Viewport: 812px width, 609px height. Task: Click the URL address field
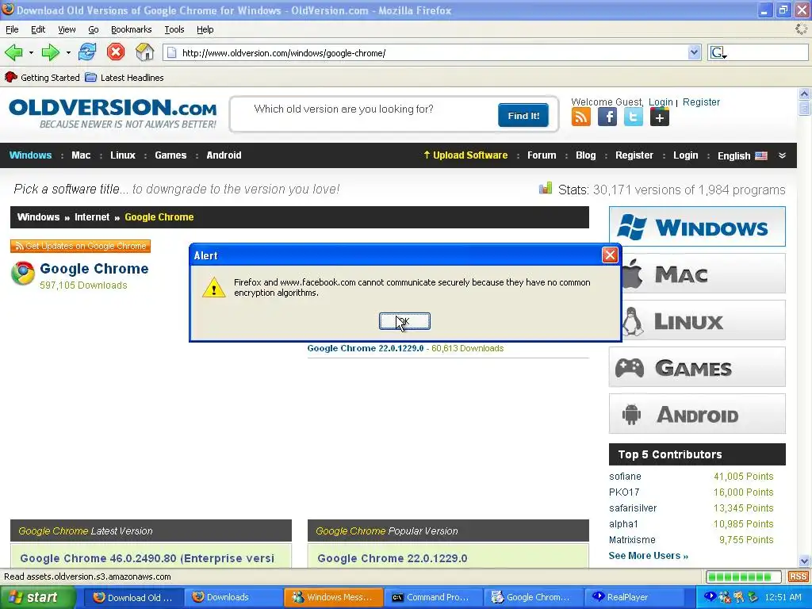coord(432,53)
